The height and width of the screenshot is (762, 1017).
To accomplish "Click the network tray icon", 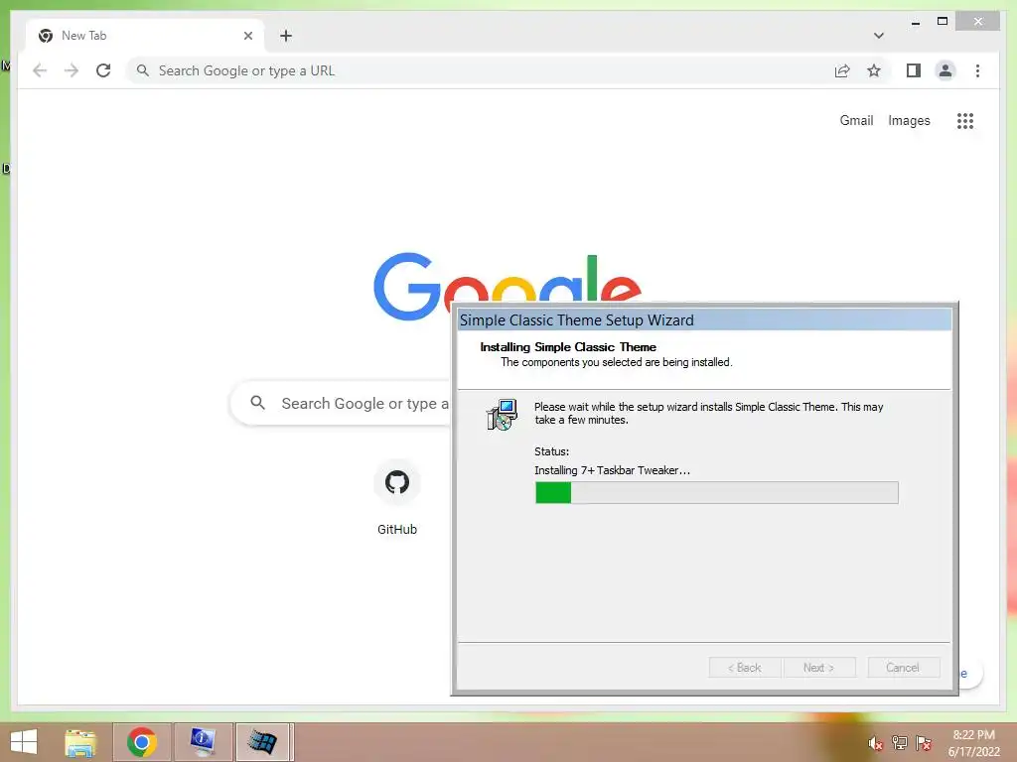I will click(x=900, y=743).
